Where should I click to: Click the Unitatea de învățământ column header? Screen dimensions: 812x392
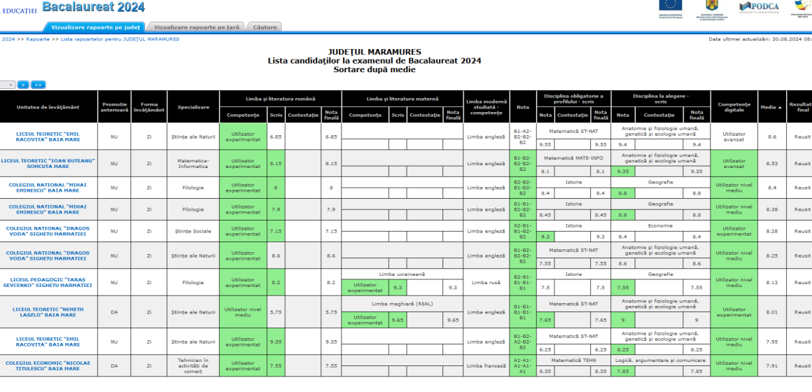[48, 107]
